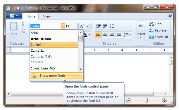Collapse the font family dropdown arrow
Viewport: 179px width, 110px height.
click(x=63, y=26)
